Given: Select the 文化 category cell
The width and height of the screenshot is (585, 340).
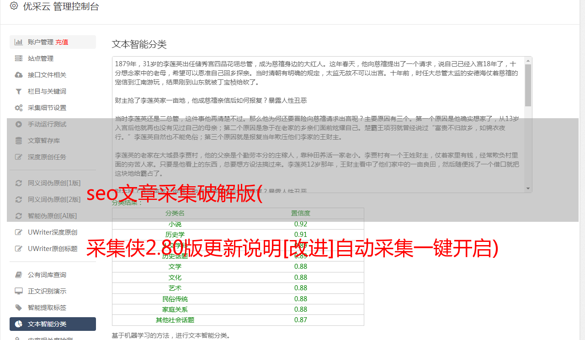Looking at the screenshot, I should click(175, 277).
